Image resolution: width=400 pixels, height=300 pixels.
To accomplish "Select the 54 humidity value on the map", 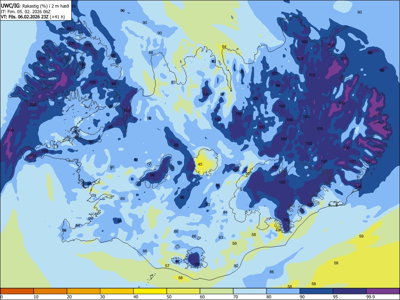I will (x=224, y=47).
